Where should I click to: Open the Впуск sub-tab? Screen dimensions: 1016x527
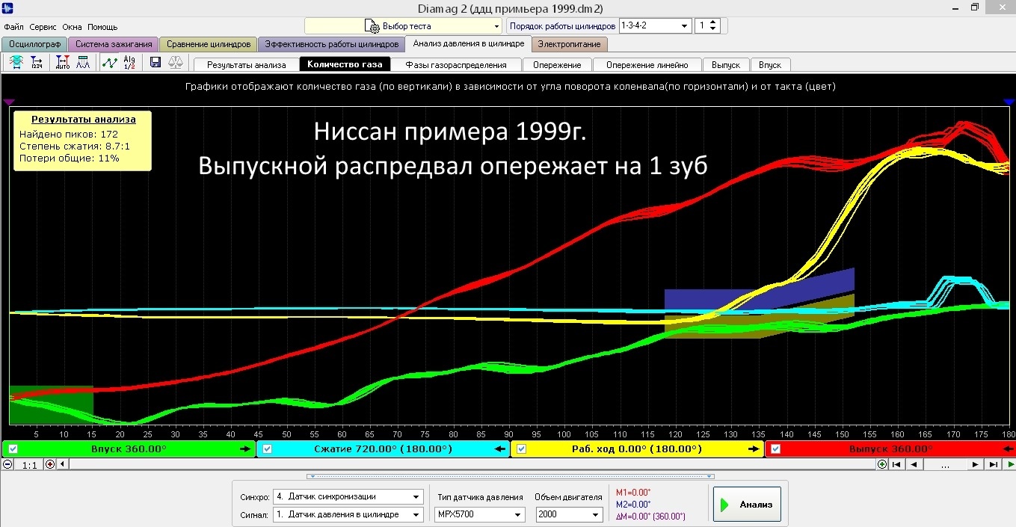(x=770, y=65)
